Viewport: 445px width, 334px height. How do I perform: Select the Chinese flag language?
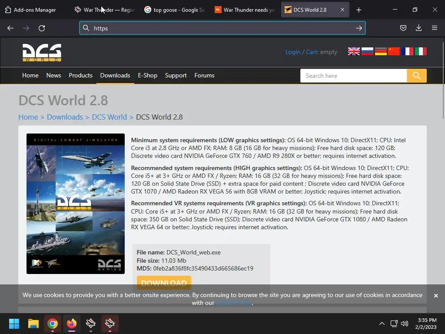[394, 51]
